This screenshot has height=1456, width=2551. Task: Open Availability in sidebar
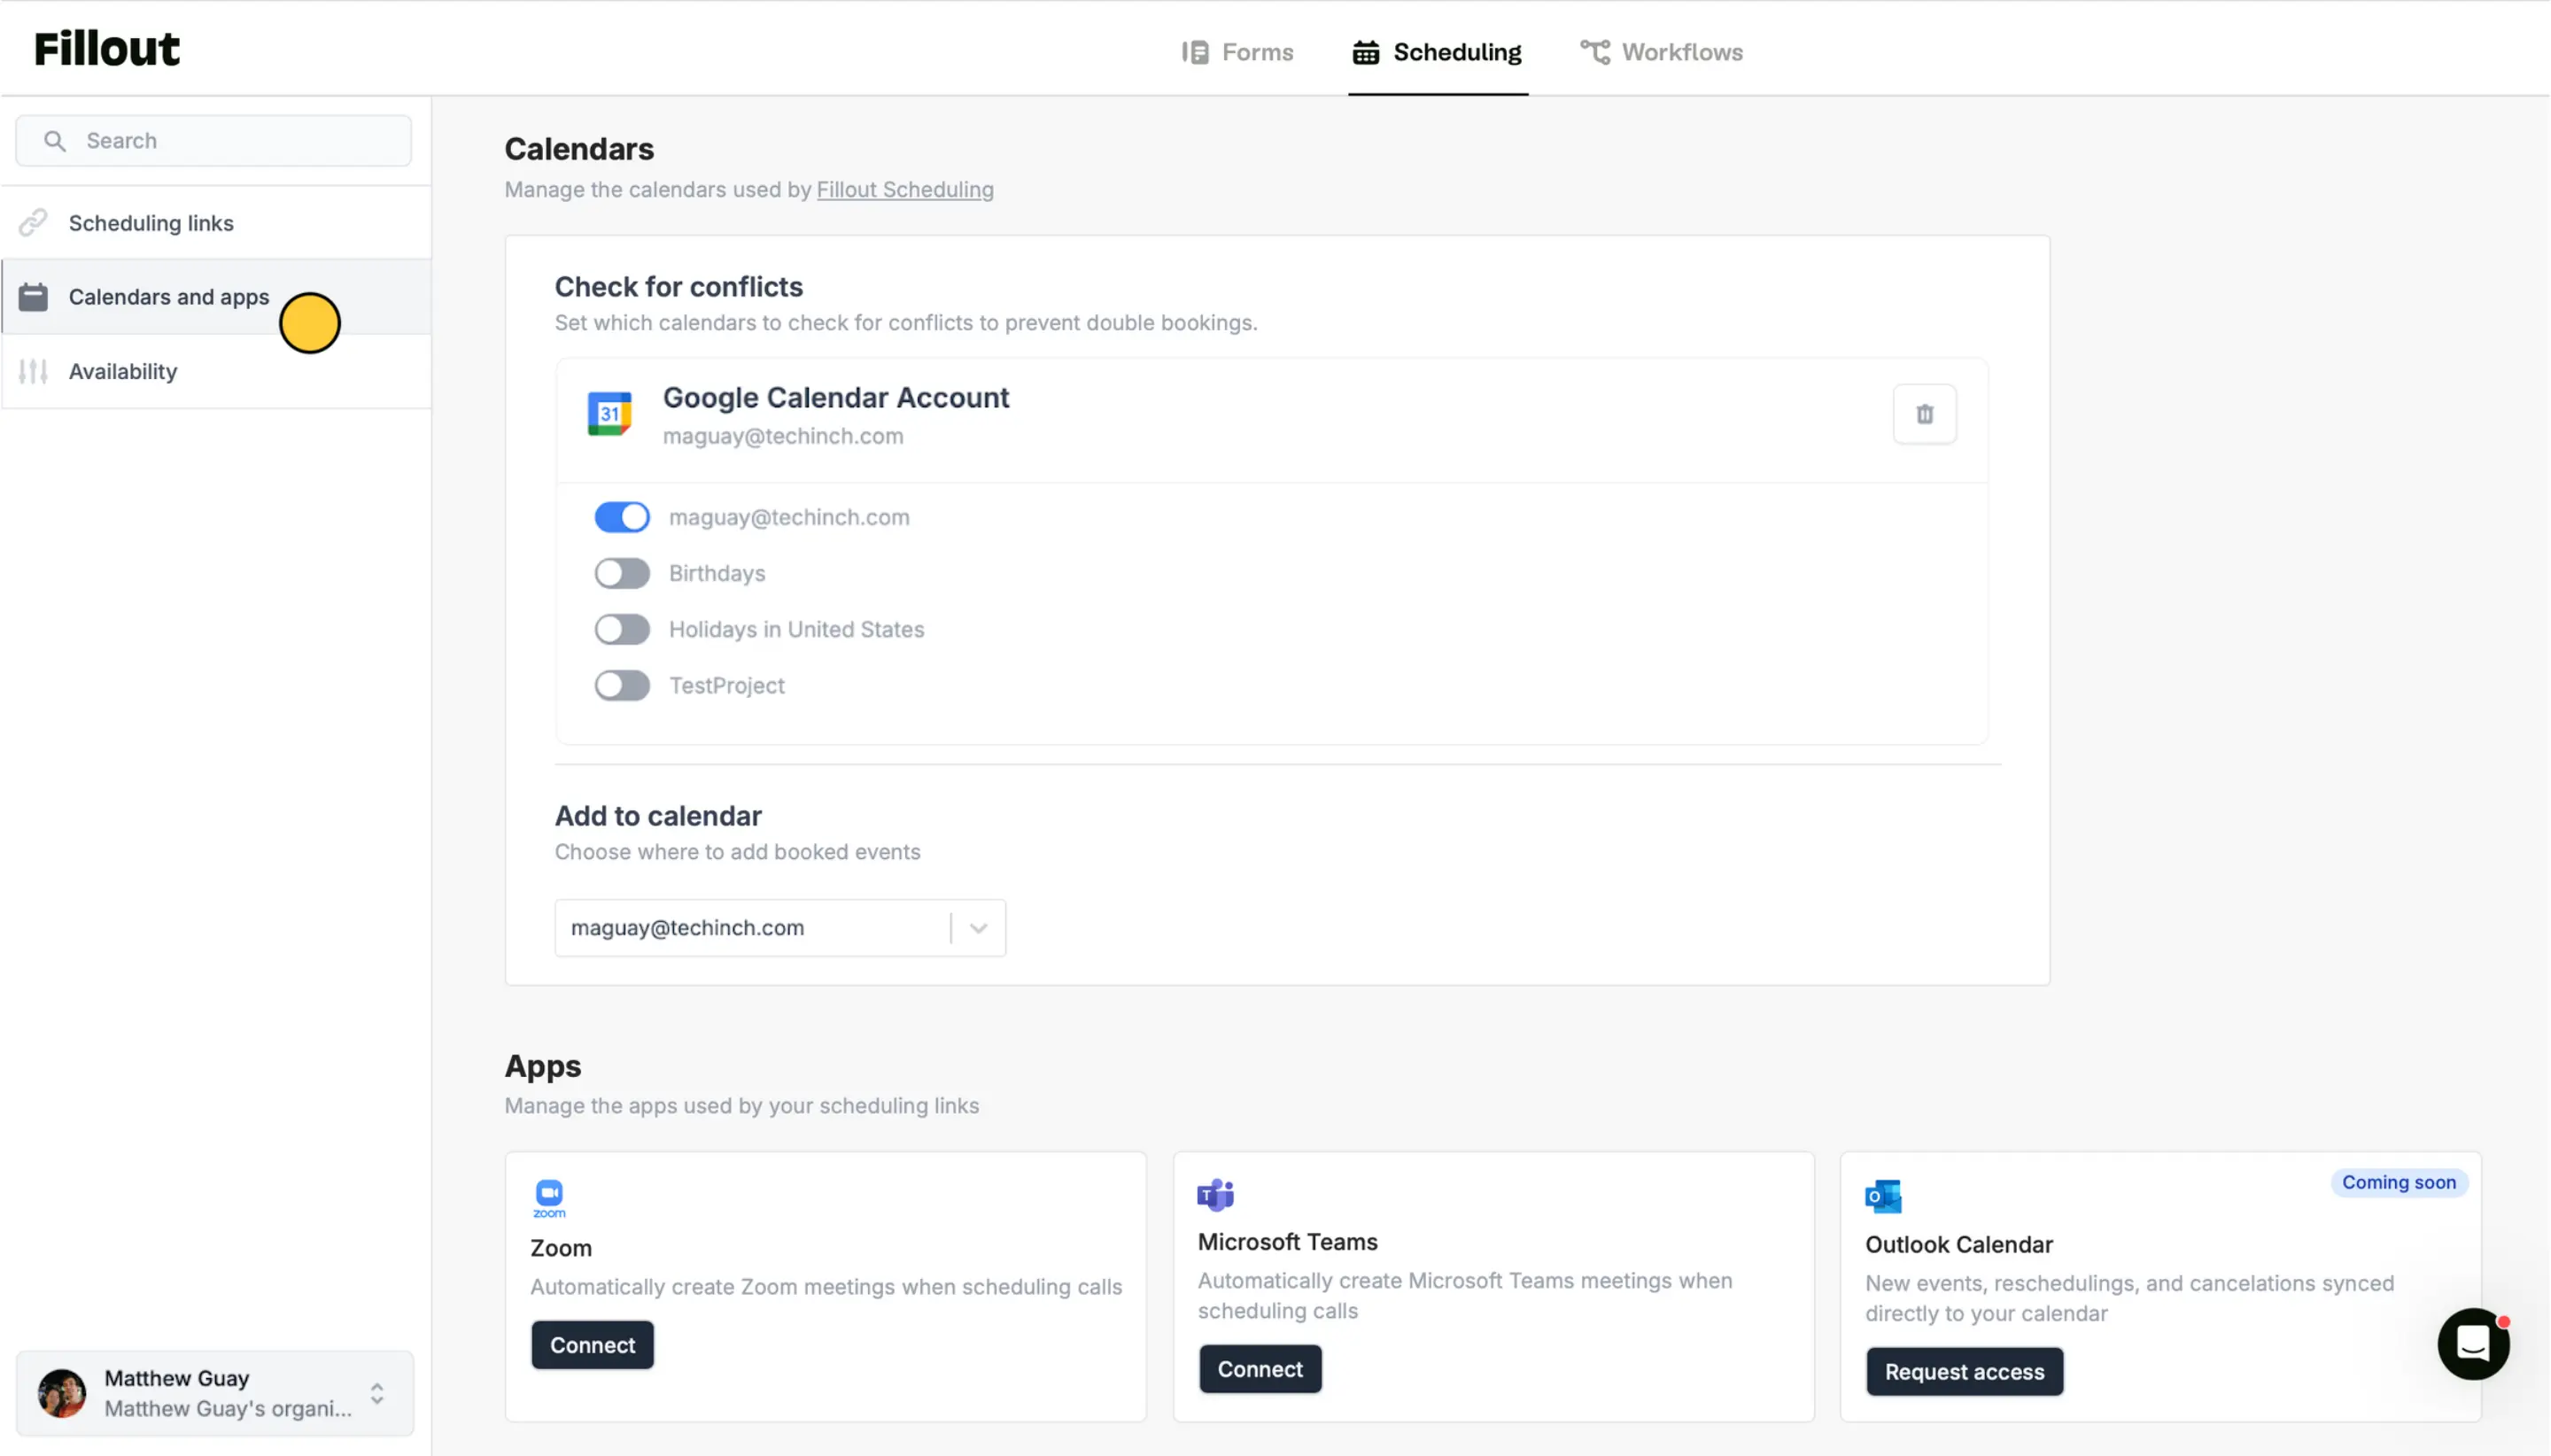tap(217, 371)
